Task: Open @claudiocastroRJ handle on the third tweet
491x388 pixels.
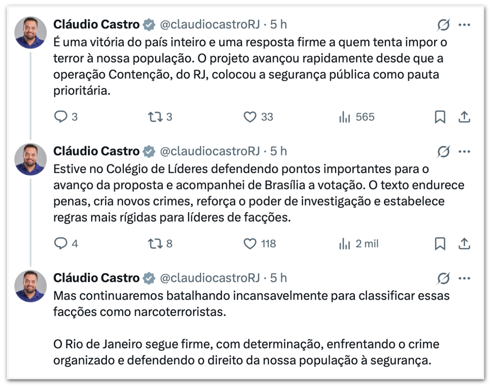Action: [210, 278]
